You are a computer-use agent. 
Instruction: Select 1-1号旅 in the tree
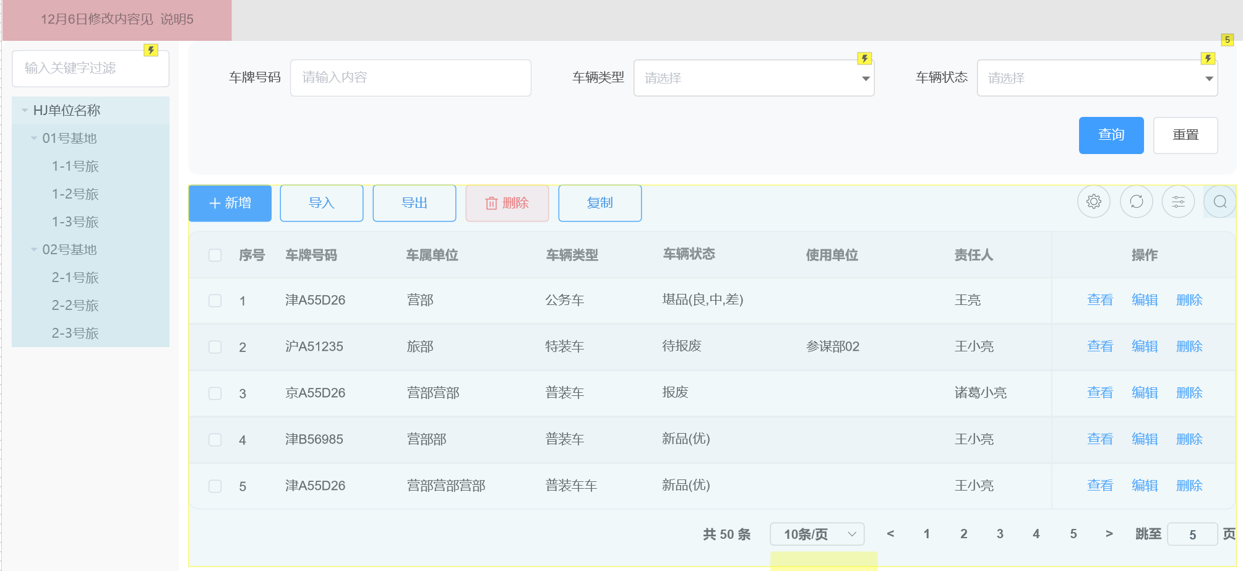pyautogui.click(x=75, y=166)
